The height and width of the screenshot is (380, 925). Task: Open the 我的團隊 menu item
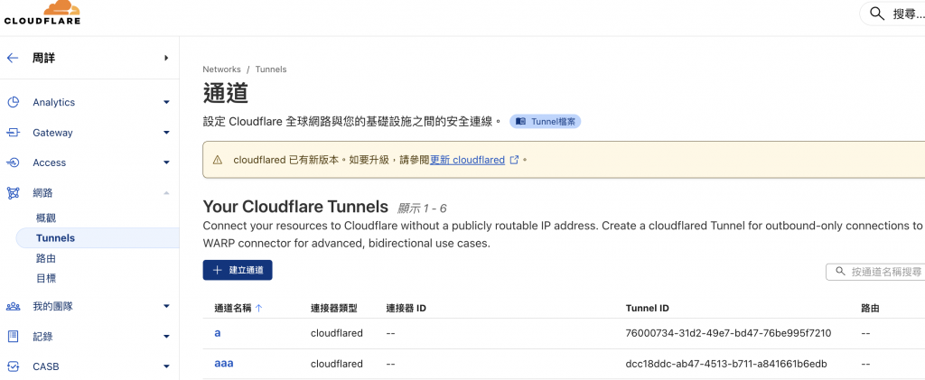tap(52, 306)
